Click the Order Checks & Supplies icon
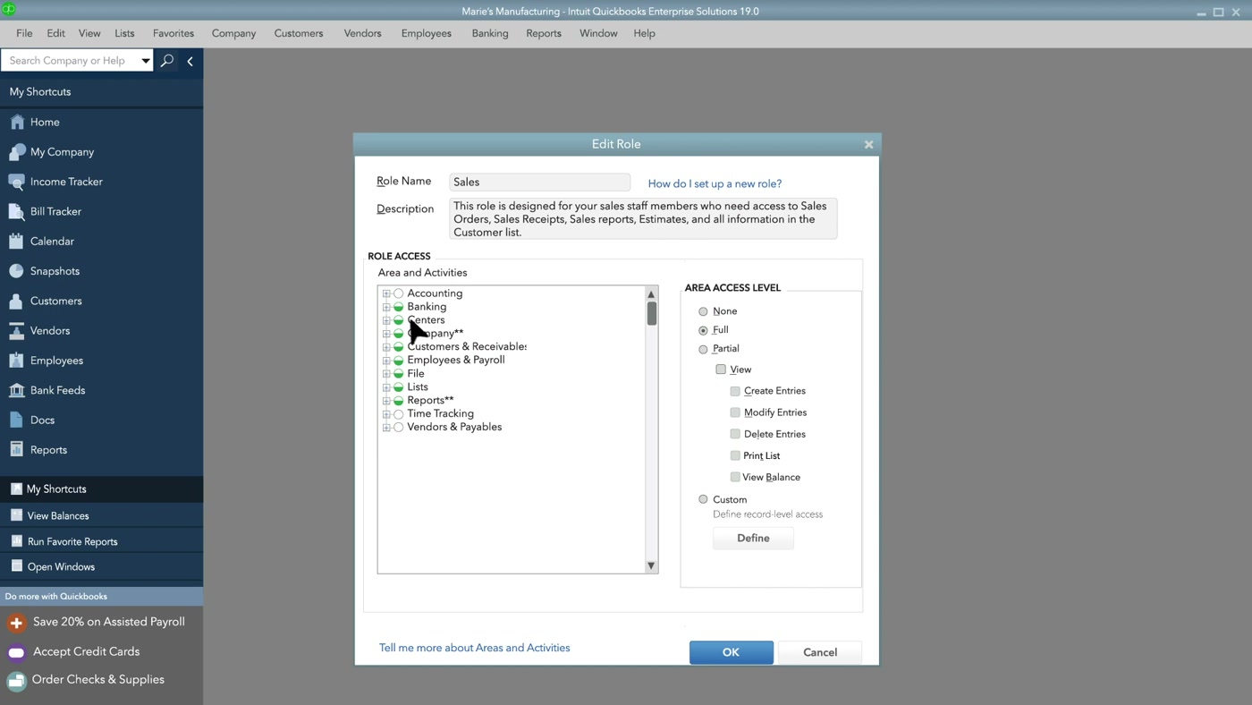This screenshot has width=1252, height=705. pyautogui.click(x=16, y=681)
